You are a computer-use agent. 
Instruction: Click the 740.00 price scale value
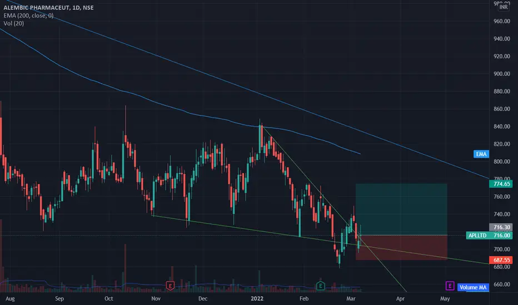coord(502,214)
